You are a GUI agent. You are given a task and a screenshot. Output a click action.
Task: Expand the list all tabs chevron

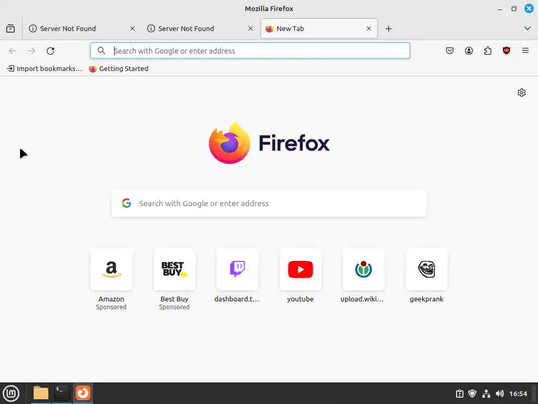[x=527, y=28]
